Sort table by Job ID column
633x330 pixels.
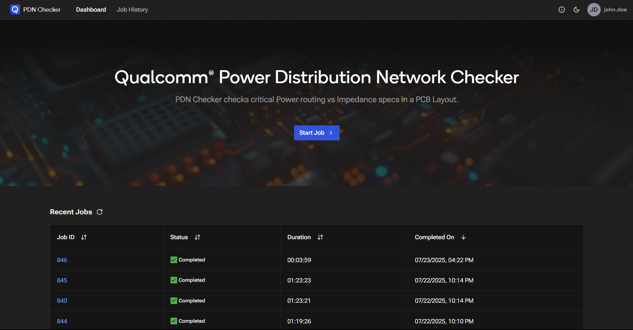84,237
